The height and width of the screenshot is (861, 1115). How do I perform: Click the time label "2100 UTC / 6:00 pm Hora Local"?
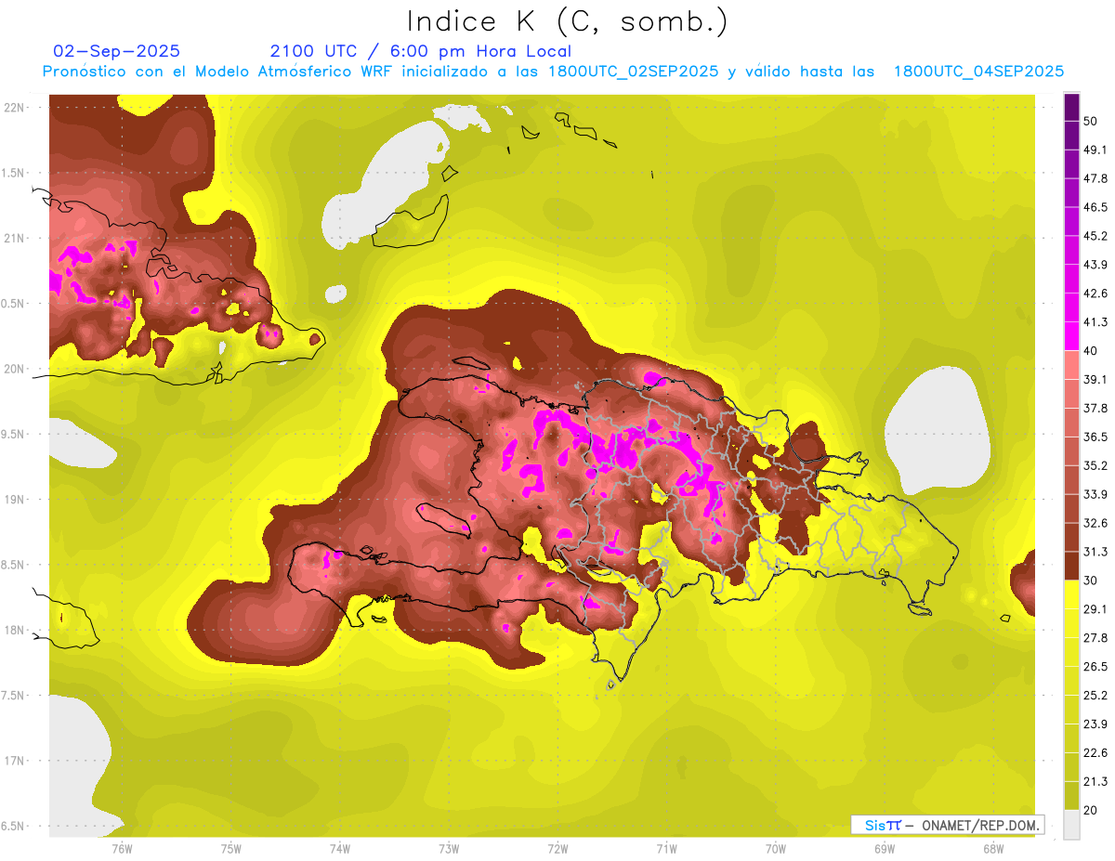tap(421, 51)
